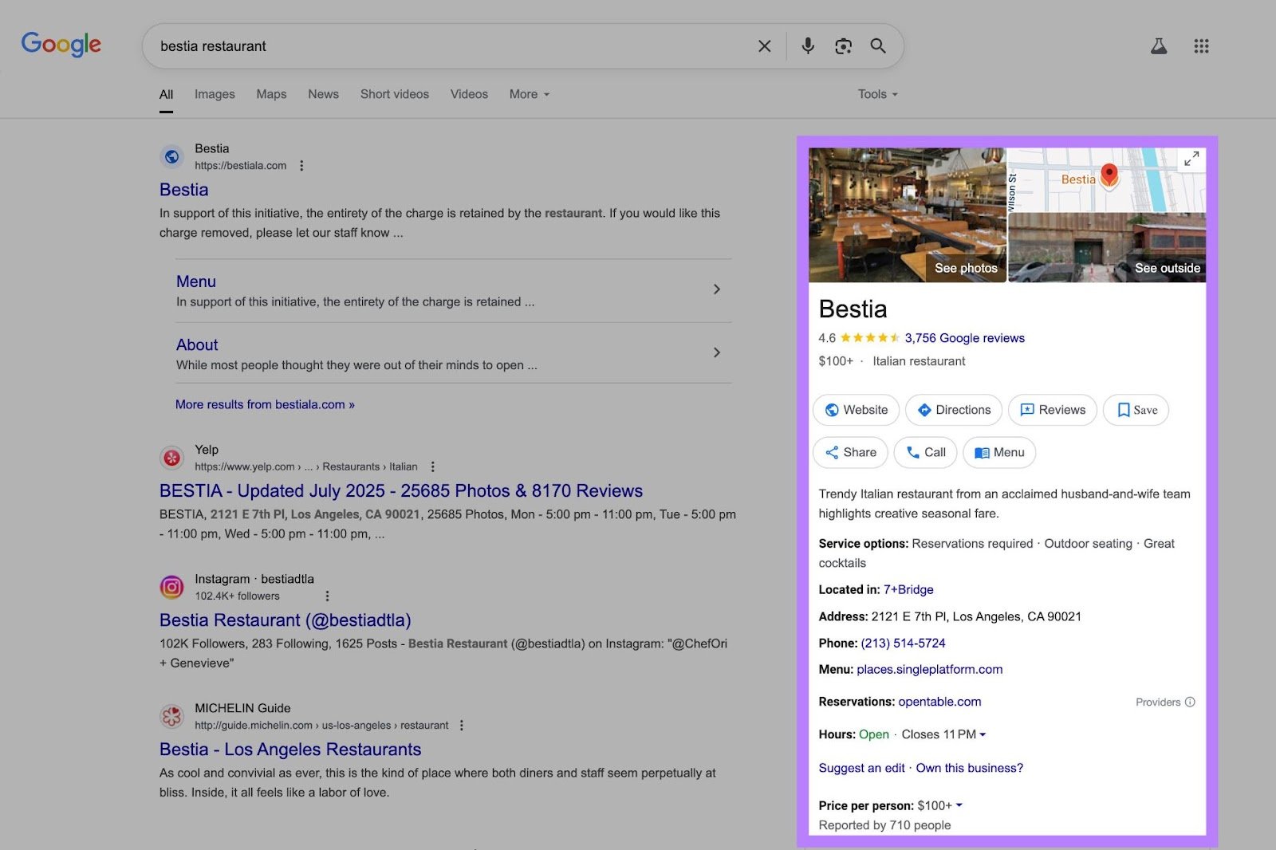This screenshot has height=850, width=1276.
Task: Open Google Lens image search
Action: tap(843, 46)
